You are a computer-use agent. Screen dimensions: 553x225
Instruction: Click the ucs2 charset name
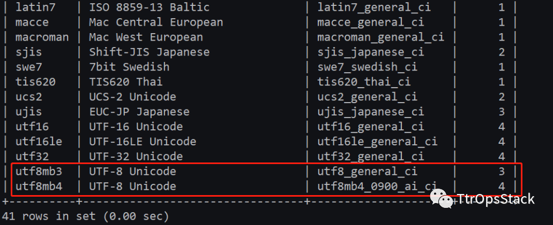point(28,97)
